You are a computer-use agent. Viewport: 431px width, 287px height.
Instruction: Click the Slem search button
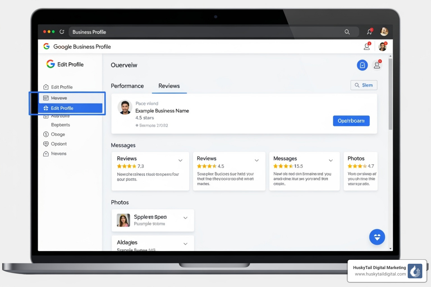[x=364, y=85]
